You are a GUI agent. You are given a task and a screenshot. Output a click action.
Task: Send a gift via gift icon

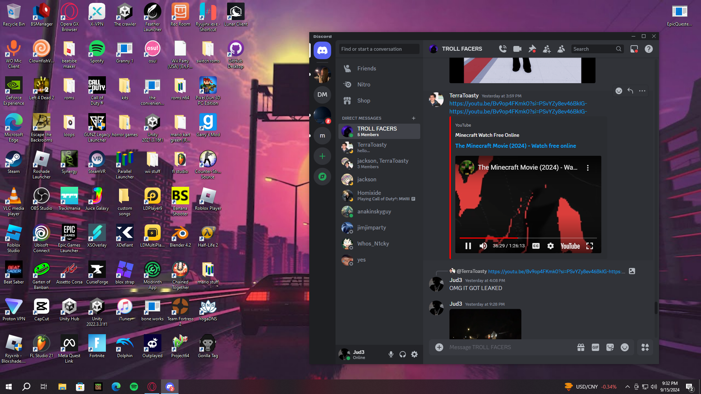point(581,347)
